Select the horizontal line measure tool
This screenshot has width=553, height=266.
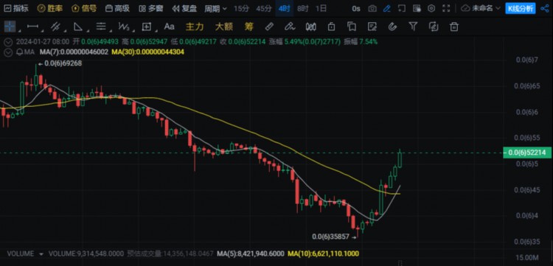click(32, 27)
